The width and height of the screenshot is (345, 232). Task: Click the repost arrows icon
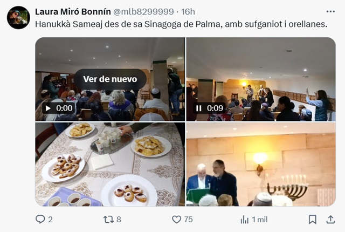(108, 219)
